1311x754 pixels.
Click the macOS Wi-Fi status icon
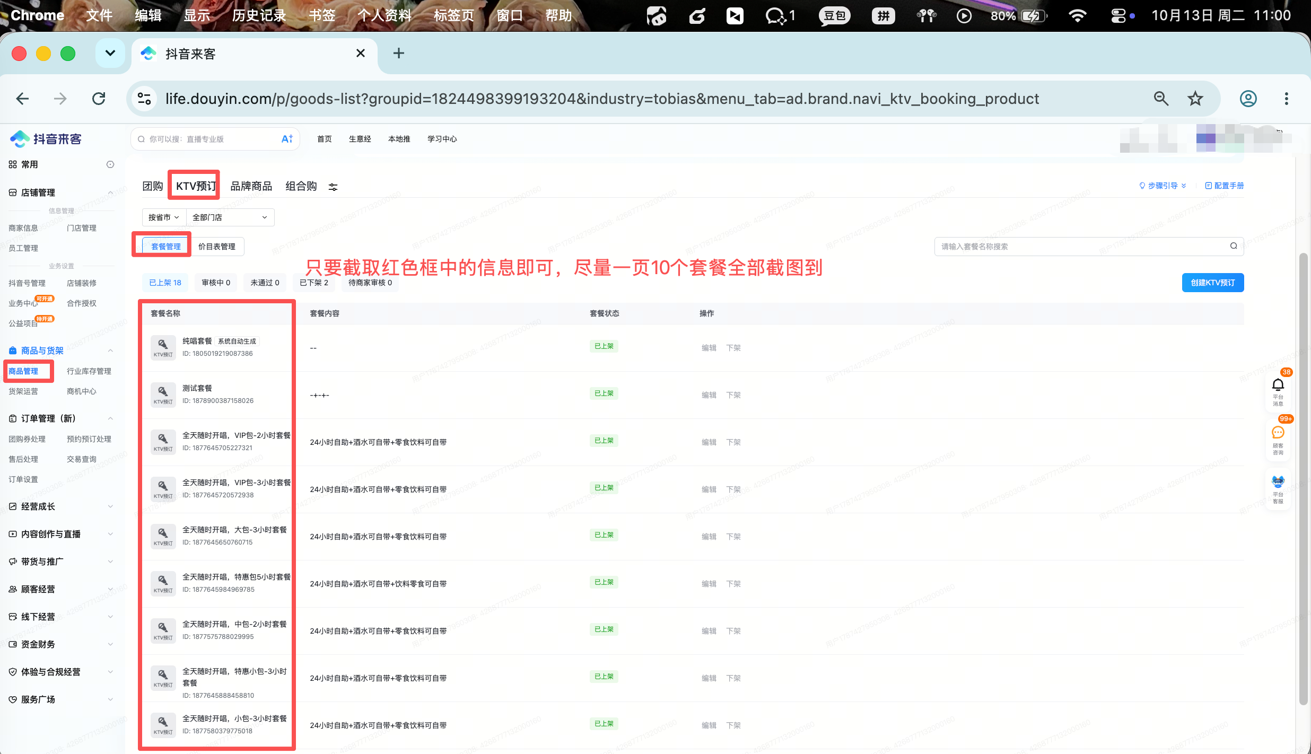1077,15
